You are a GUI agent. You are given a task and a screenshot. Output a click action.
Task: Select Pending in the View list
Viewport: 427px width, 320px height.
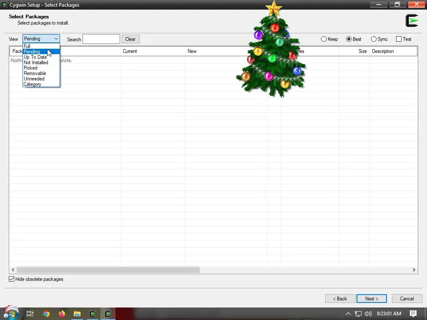point(41,51)
